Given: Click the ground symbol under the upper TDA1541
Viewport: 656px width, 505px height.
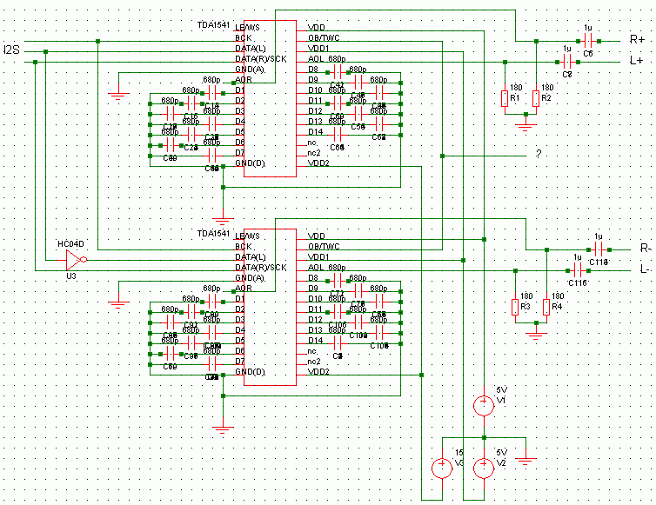Looking at the screenshot, I should pos(223,219).
